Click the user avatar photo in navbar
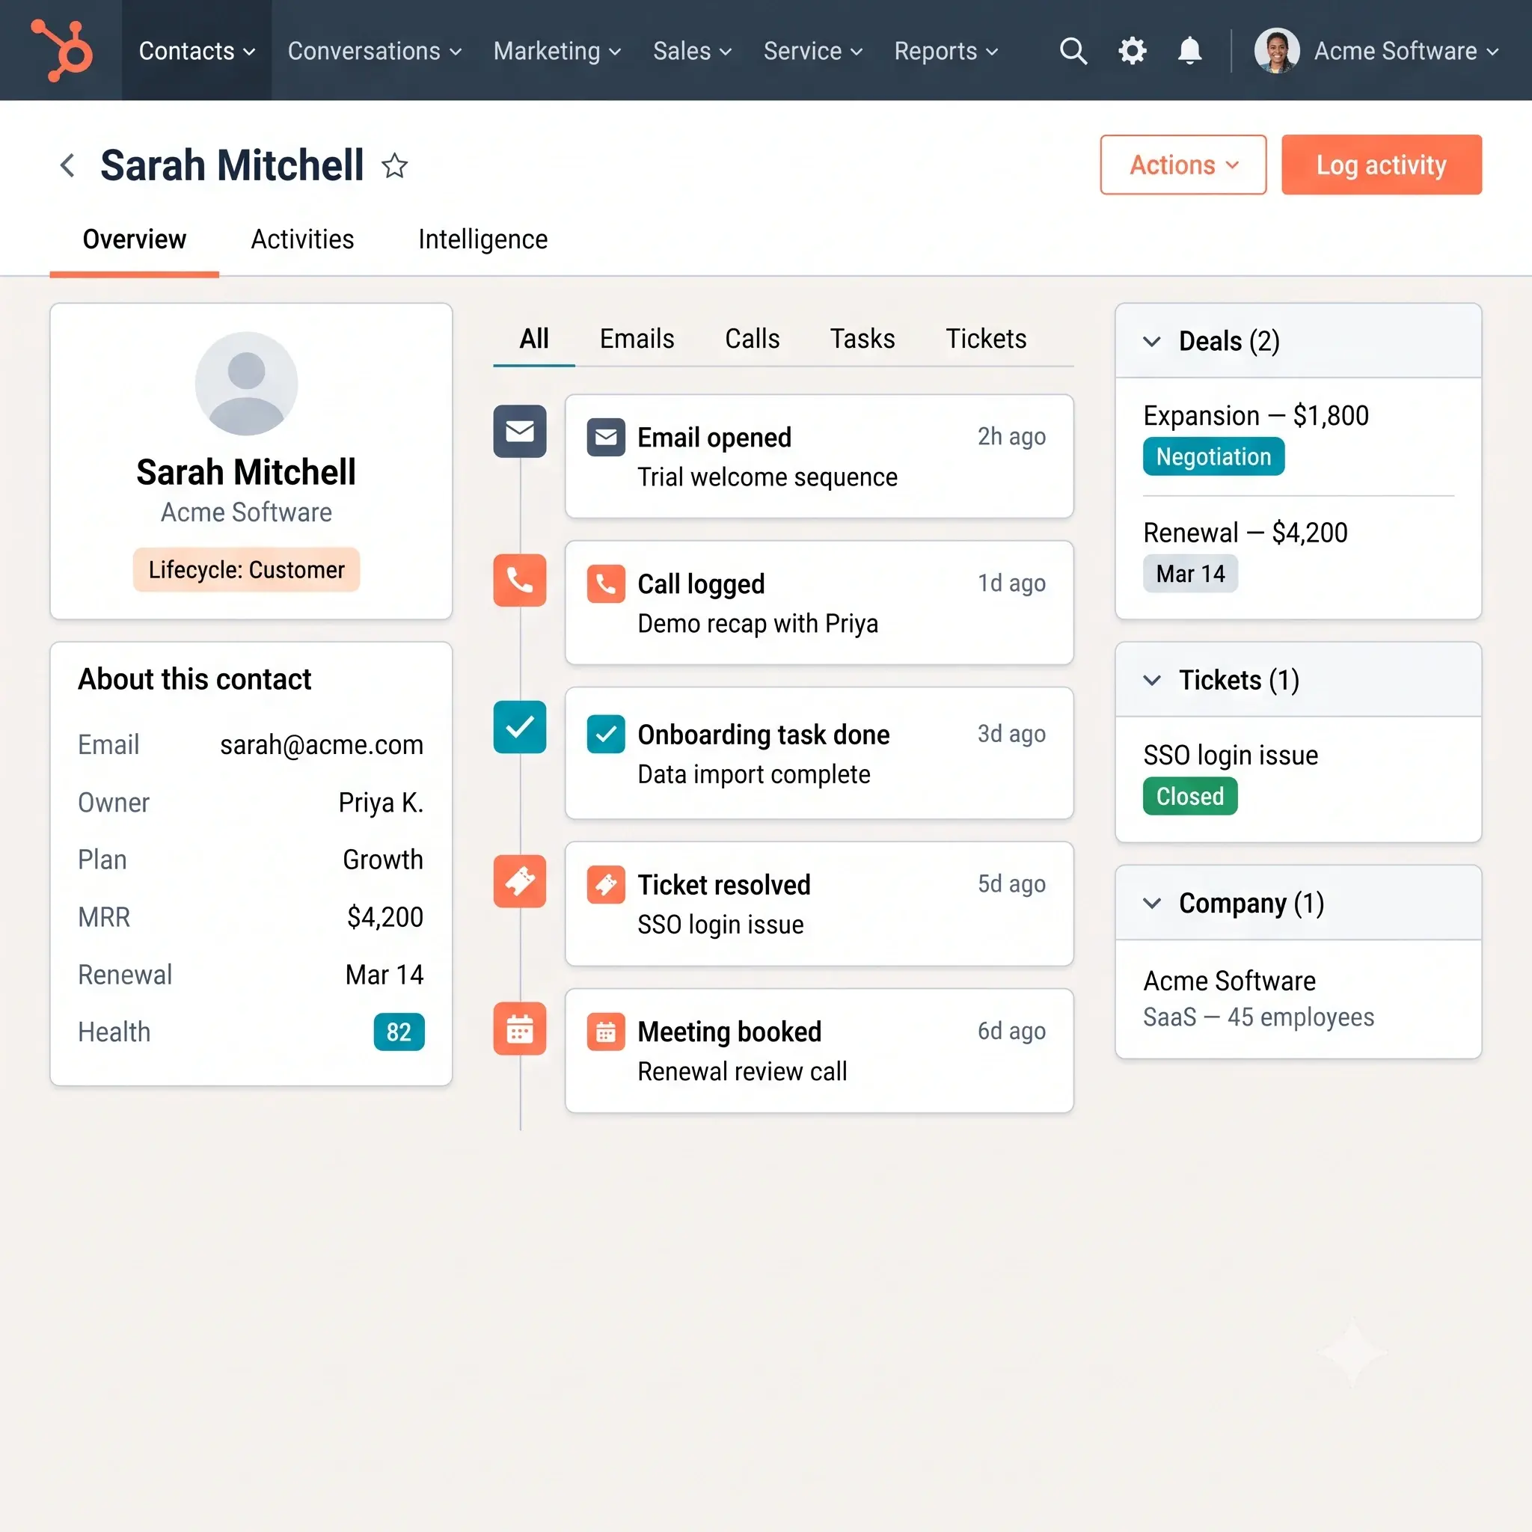Screen dimensions: 1532x1532 click(x=1276, y=51)
